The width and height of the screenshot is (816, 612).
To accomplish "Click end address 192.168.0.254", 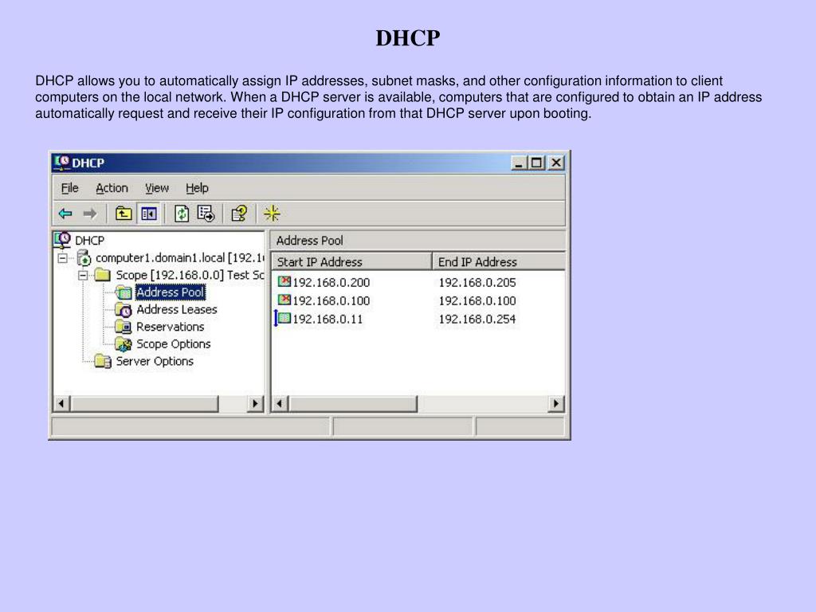I will pyautogui.click(x=477, y=319).
